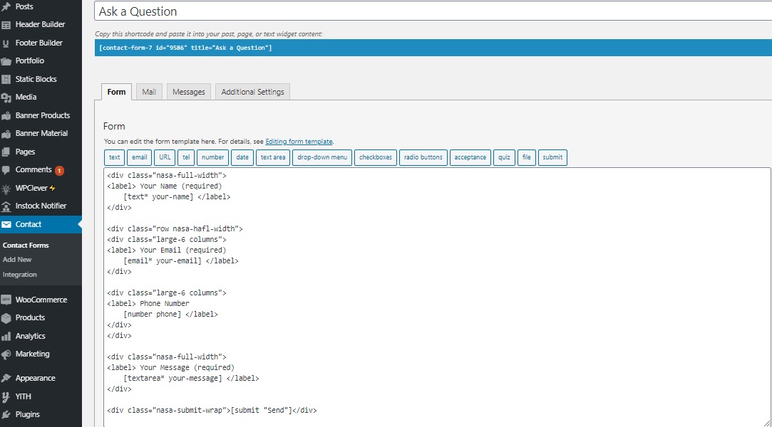
Task: Open Contact Forms submenu entry
Action: 26,246
